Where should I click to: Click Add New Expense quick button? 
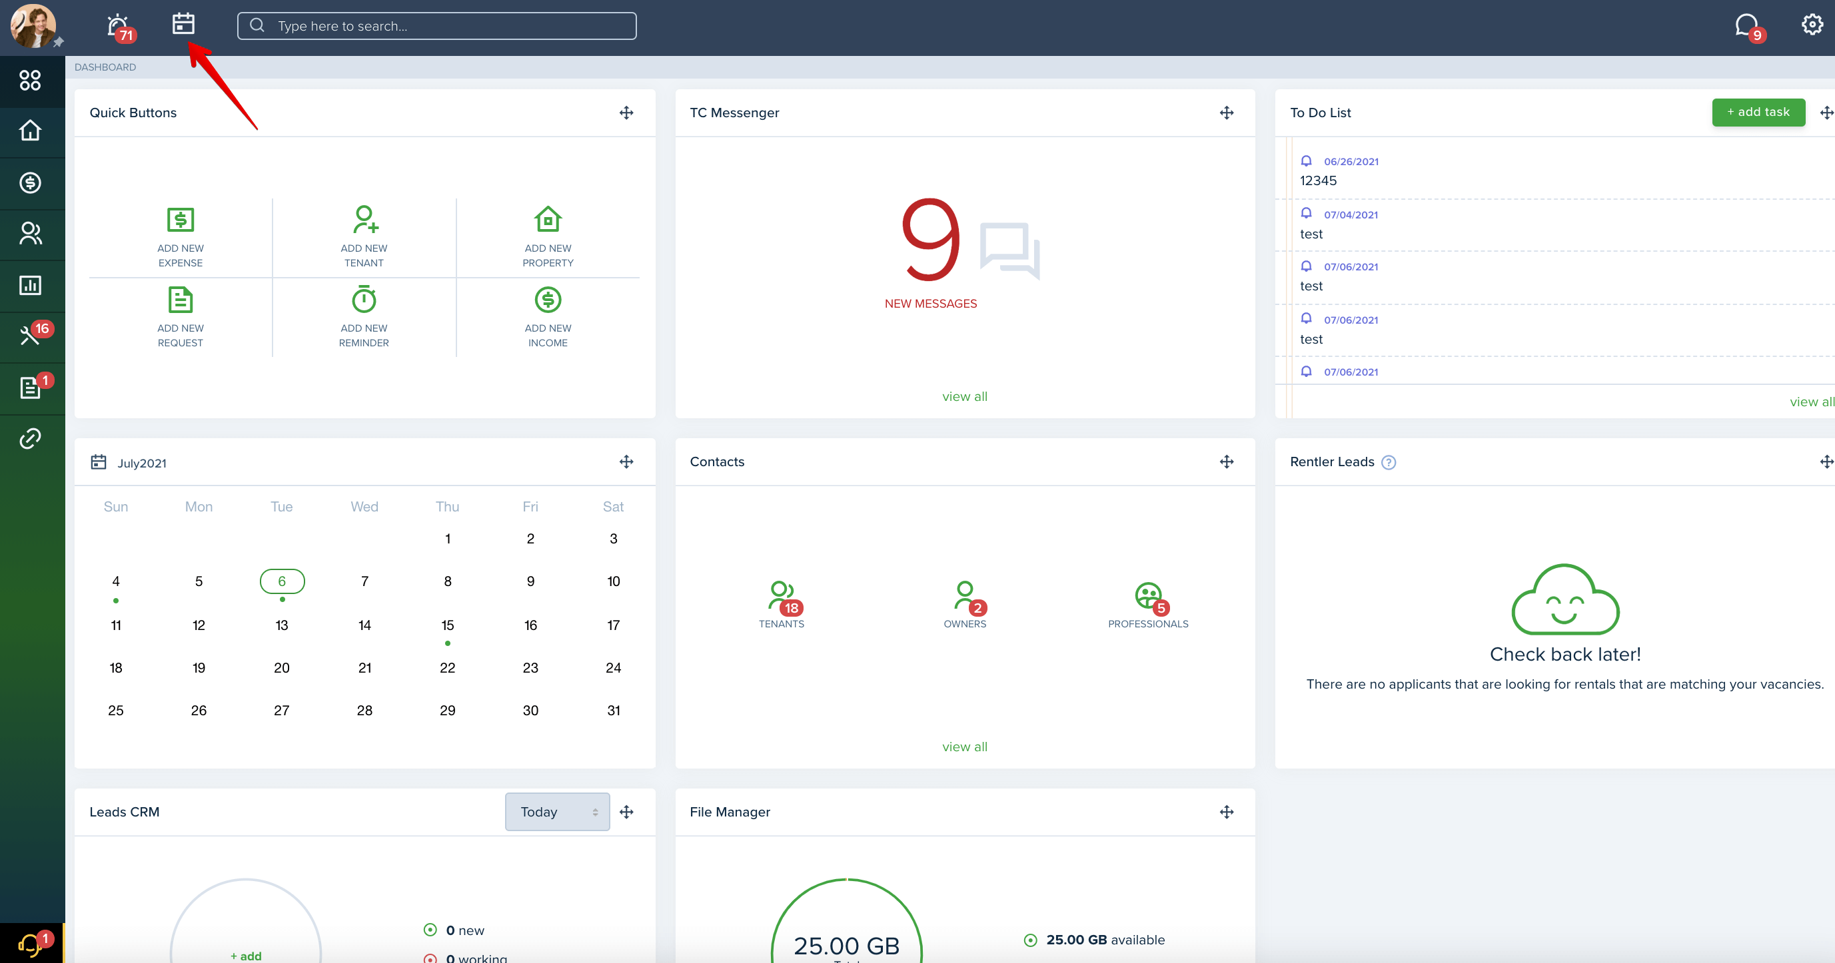pyautogui.click(x=180, y=238)
